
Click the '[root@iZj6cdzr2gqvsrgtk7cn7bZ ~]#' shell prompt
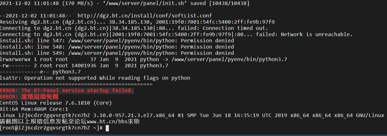click(51, 128)
